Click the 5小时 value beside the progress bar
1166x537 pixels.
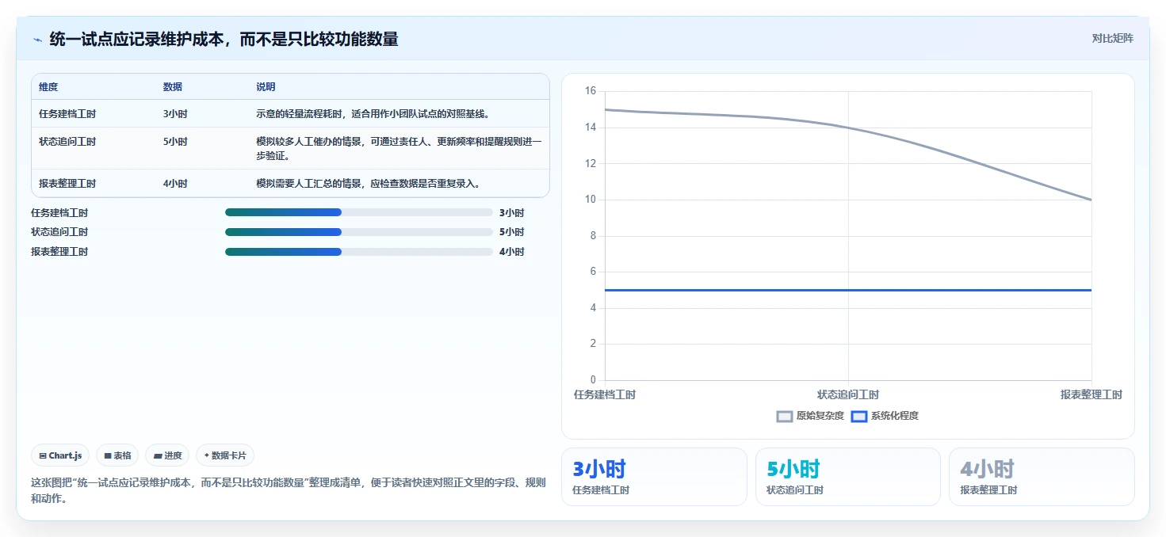pyautogui.click(x=511, y=232)
